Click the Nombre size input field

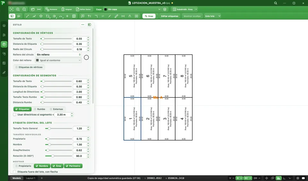point(79,144)
